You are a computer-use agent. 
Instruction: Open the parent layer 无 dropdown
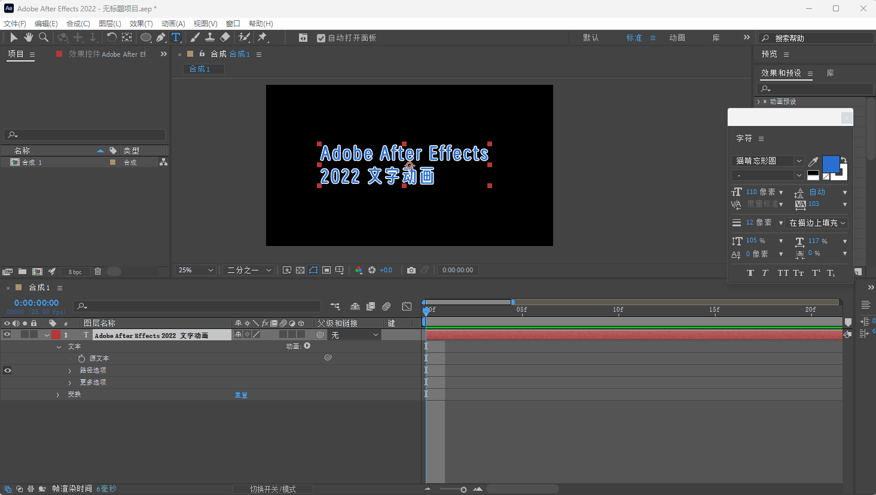point(355,335)
